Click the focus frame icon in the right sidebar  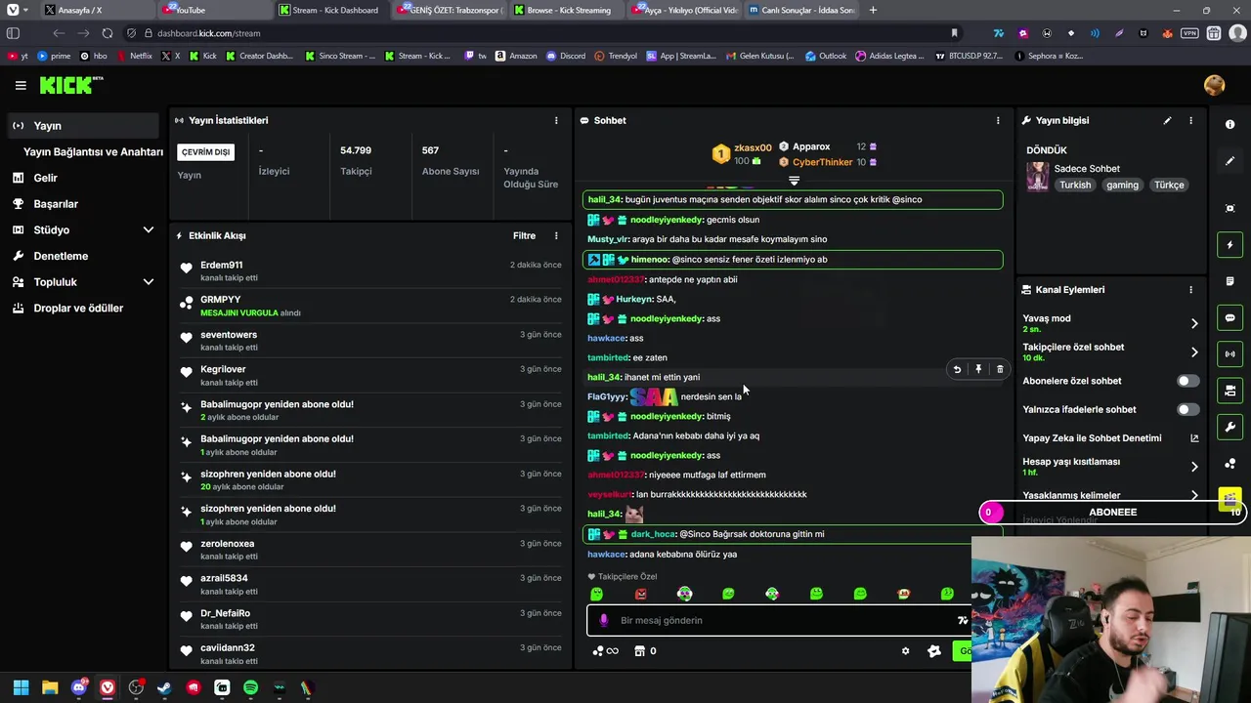pos(1229,208)
